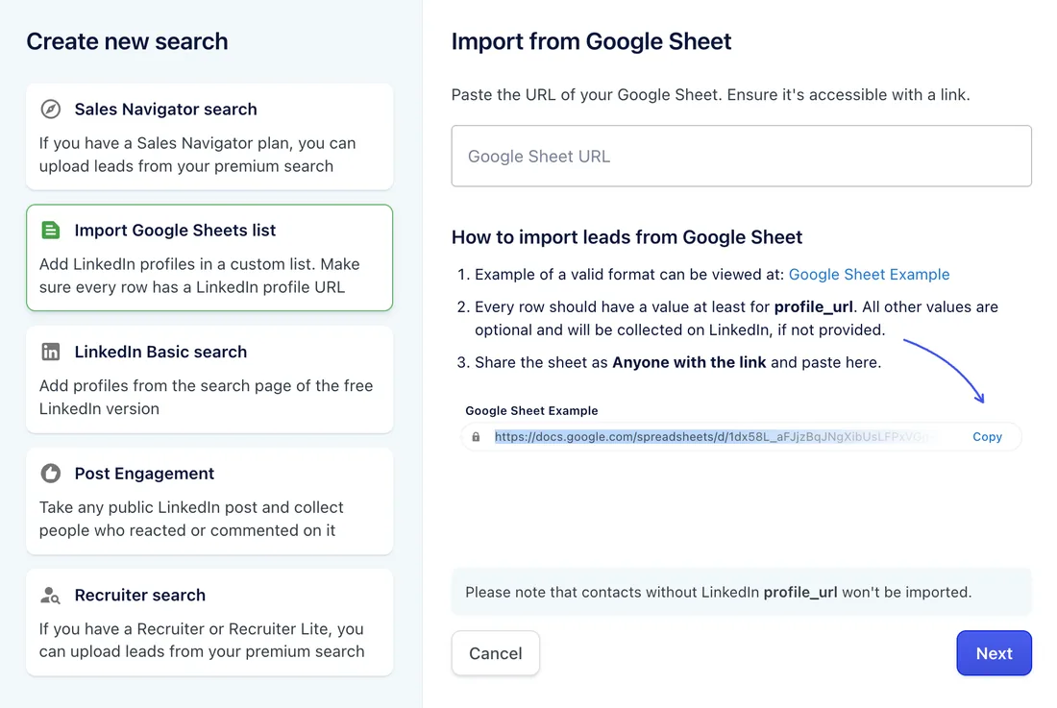1057x708 pixels.
Task: Select Import Google Sheets list option
Action: tap(209, 258)
